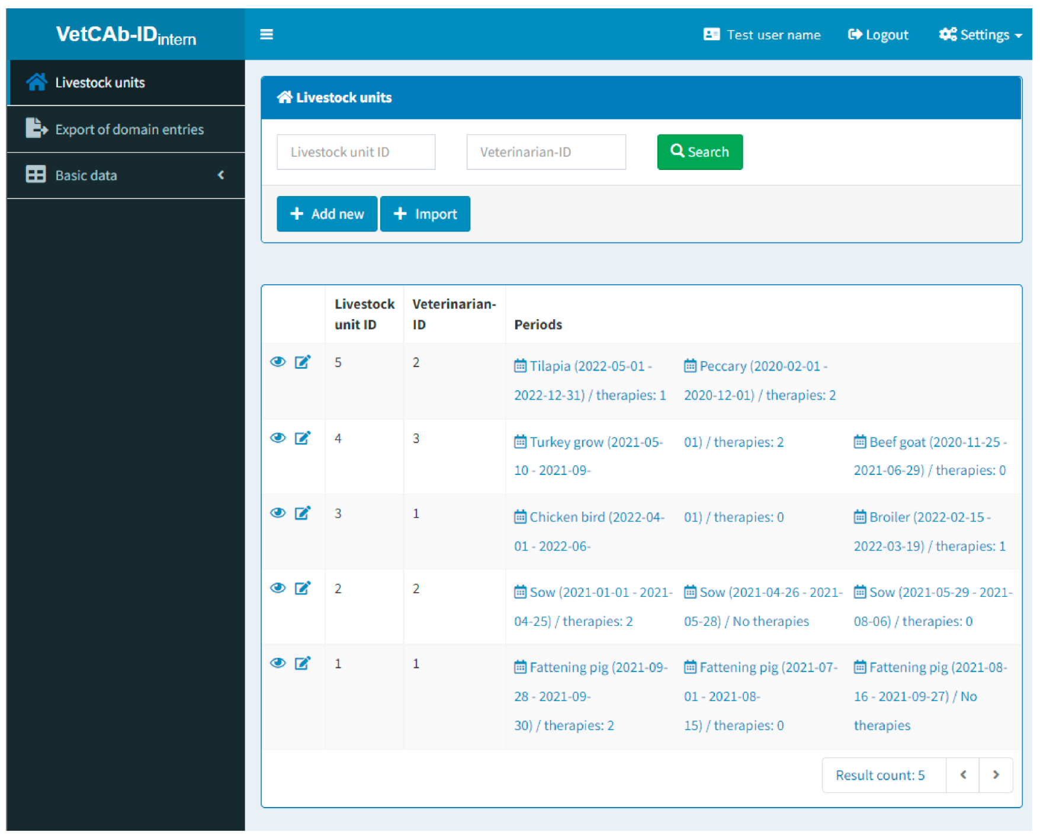The height and width of the screenshot is (839, 1040).
Task: Expand the Basic data sidebar section
Action: click(126, 175)
